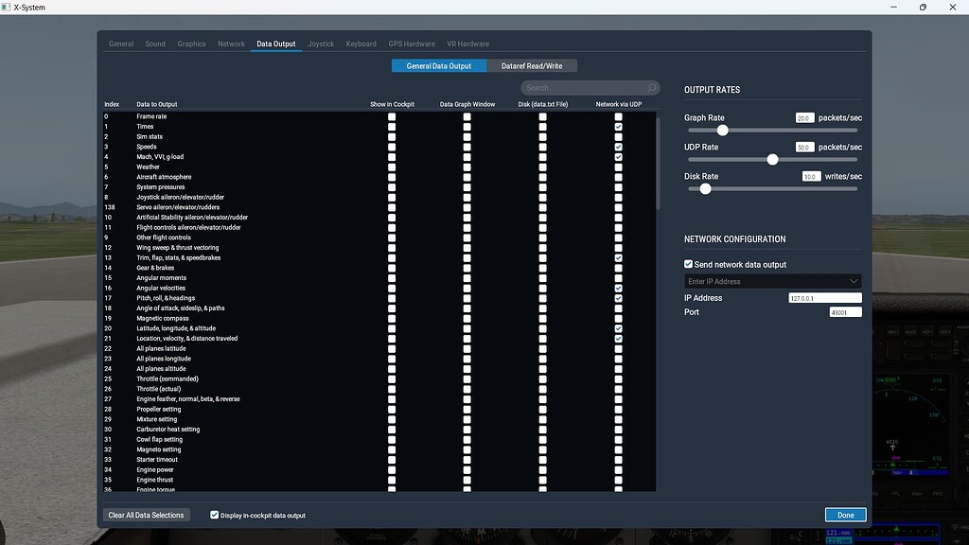Select the Dataref Read/Write tab
Image resolution: width=969 pixels, height=545 pixels.
pos(531,66)
